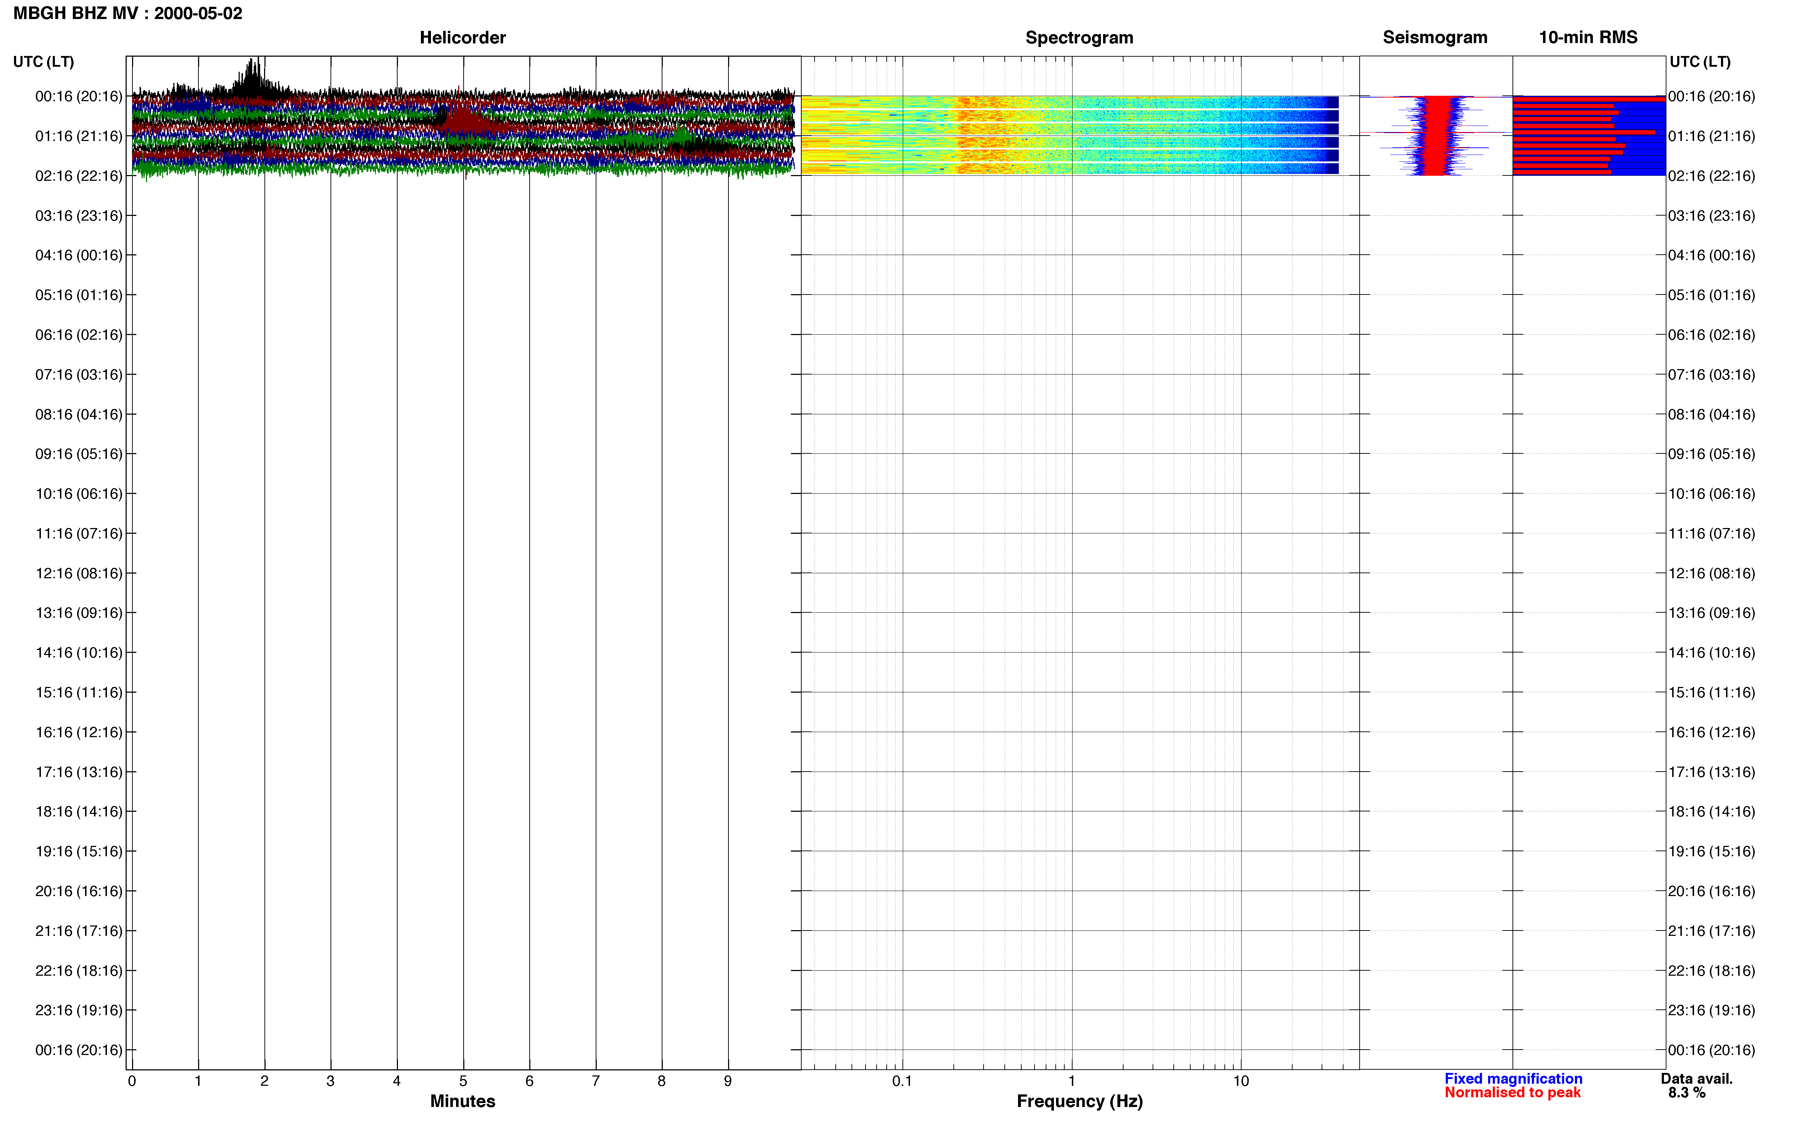Image resolution: width=1801 pixels, height=1126 pixels.
Task: Click Helicorder time label 23:16 (19:16)
Action: [x=79, y=1010]
